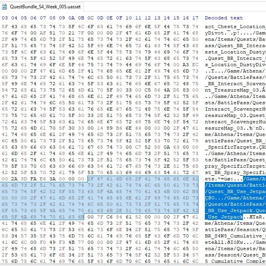This screenshot has height=266, width=266.
Task: Select decoded text 'Interact_ScavengerHu'
Action: [235, 109]
